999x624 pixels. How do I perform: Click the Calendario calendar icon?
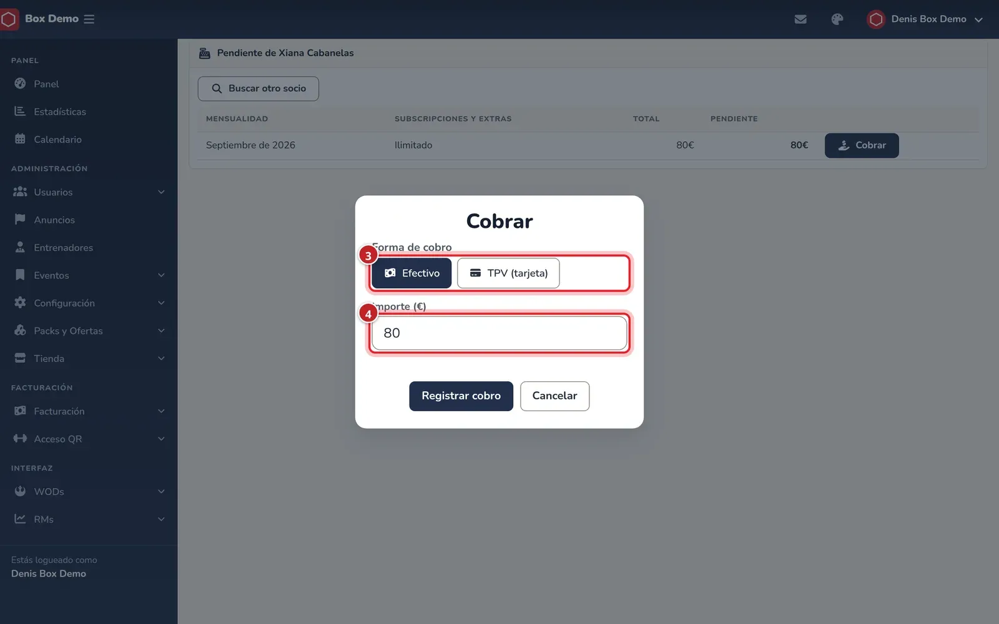tap(20, 139)
